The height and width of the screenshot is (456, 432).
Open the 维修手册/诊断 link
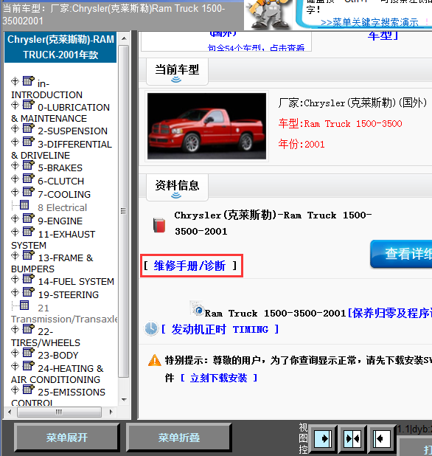point(189,266)
